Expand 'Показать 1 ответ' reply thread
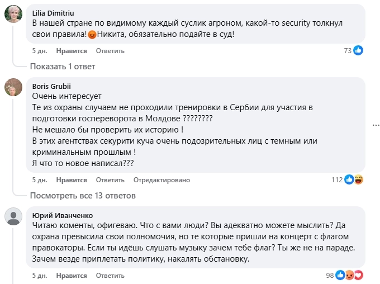 (63, 67)
